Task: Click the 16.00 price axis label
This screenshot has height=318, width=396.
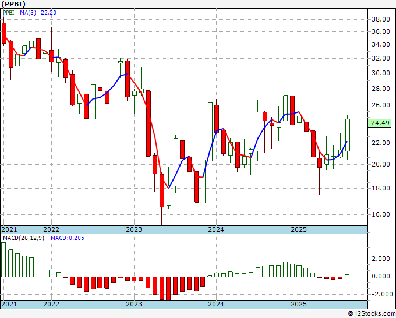Action: [x=381, y=214]
